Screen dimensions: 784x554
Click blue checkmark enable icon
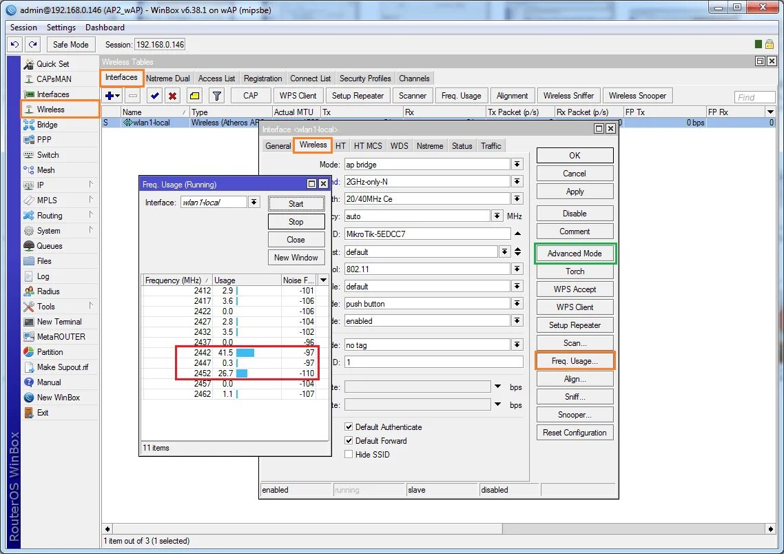[x=154, y=96]
